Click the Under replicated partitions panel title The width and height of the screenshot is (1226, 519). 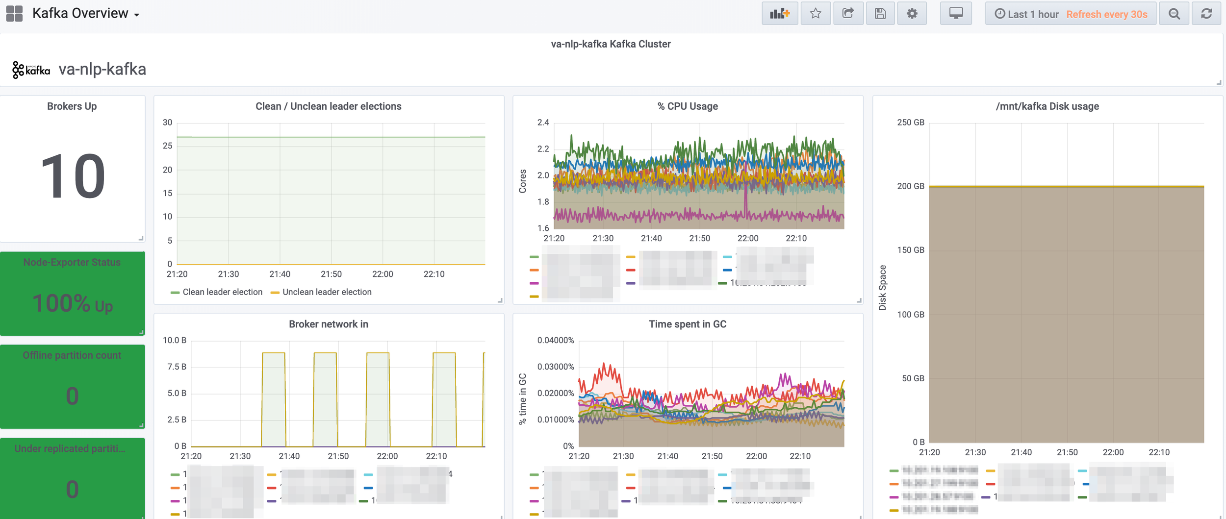[x=70, y=448]
